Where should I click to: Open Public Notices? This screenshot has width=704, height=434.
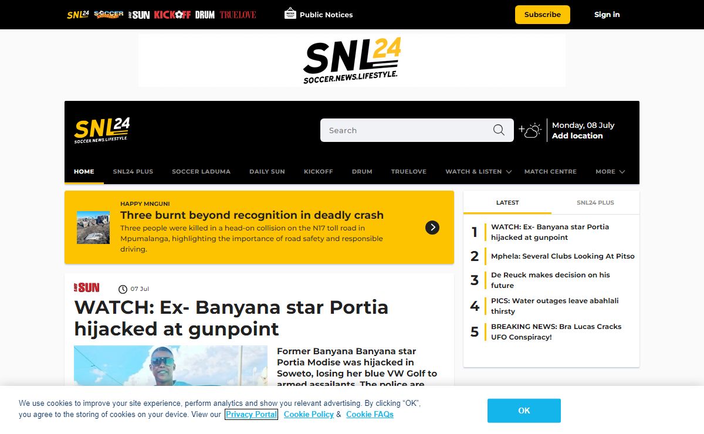[319, 15]
